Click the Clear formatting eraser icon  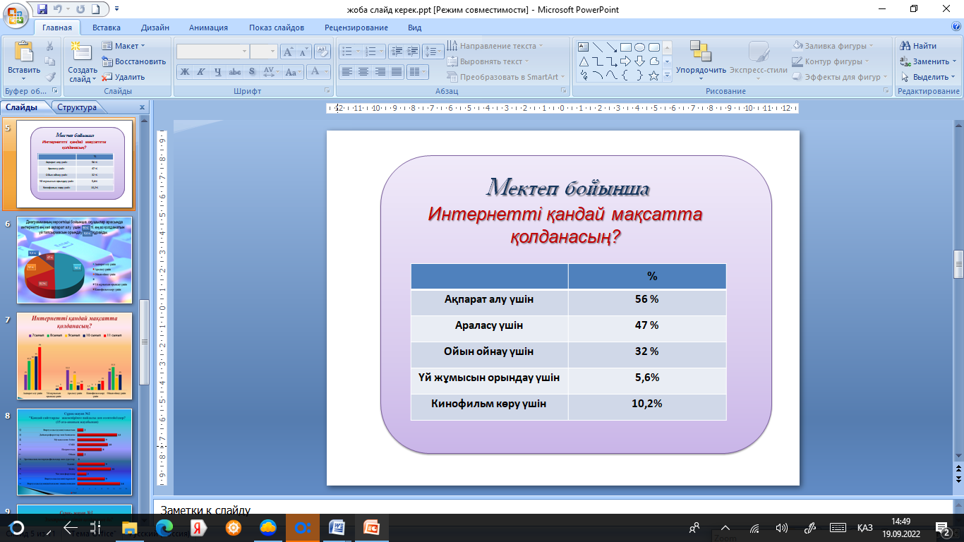coord(322,52)
